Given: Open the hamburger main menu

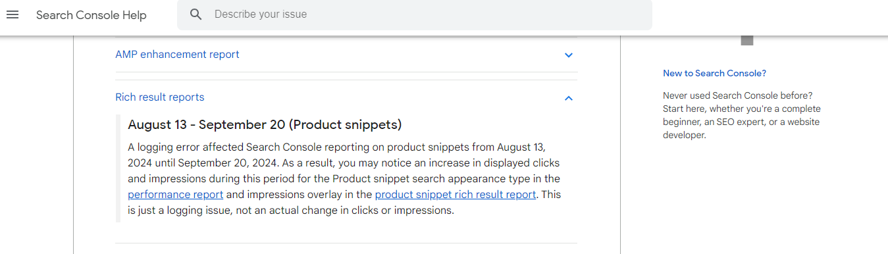Looking at the screenshot, I should (13, 14).
